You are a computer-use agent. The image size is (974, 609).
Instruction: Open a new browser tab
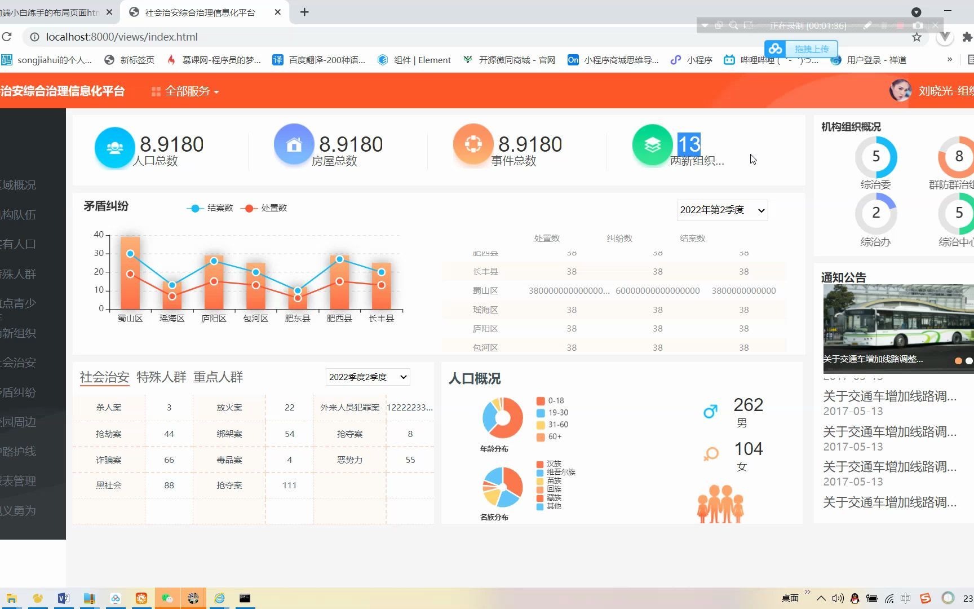pos(304,12)
